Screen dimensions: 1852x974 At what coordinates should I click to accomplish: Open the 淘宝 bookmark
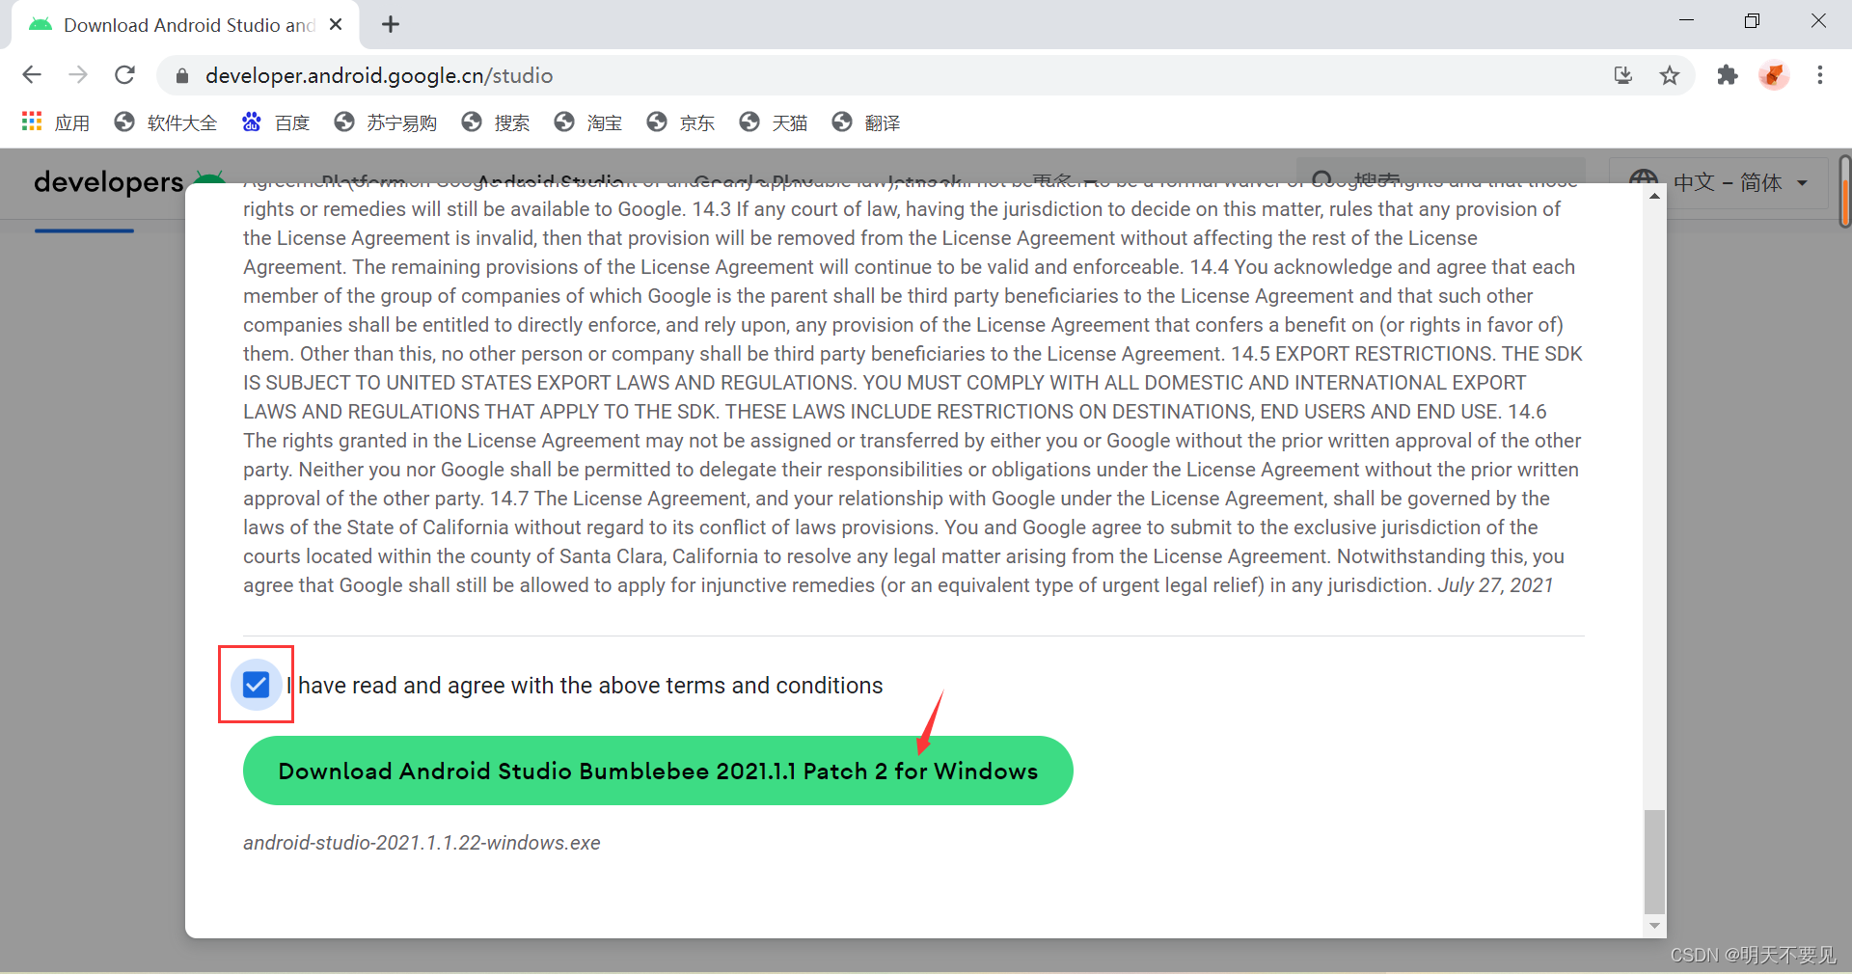point(587,122)
